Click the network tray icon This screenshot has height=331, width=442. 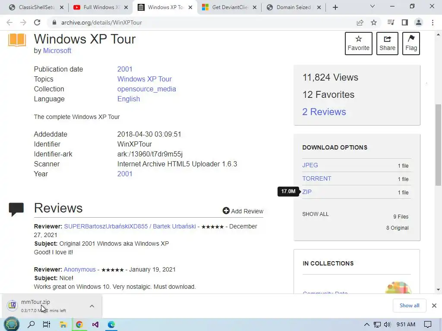(x=377, y=325)
